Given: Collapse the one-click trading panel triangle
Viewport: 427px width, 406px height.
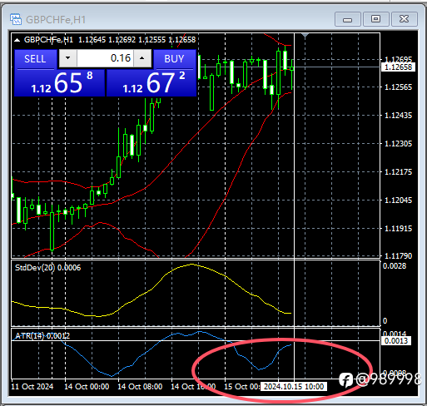Looking at the screenshot, I should tap(17, 40).
